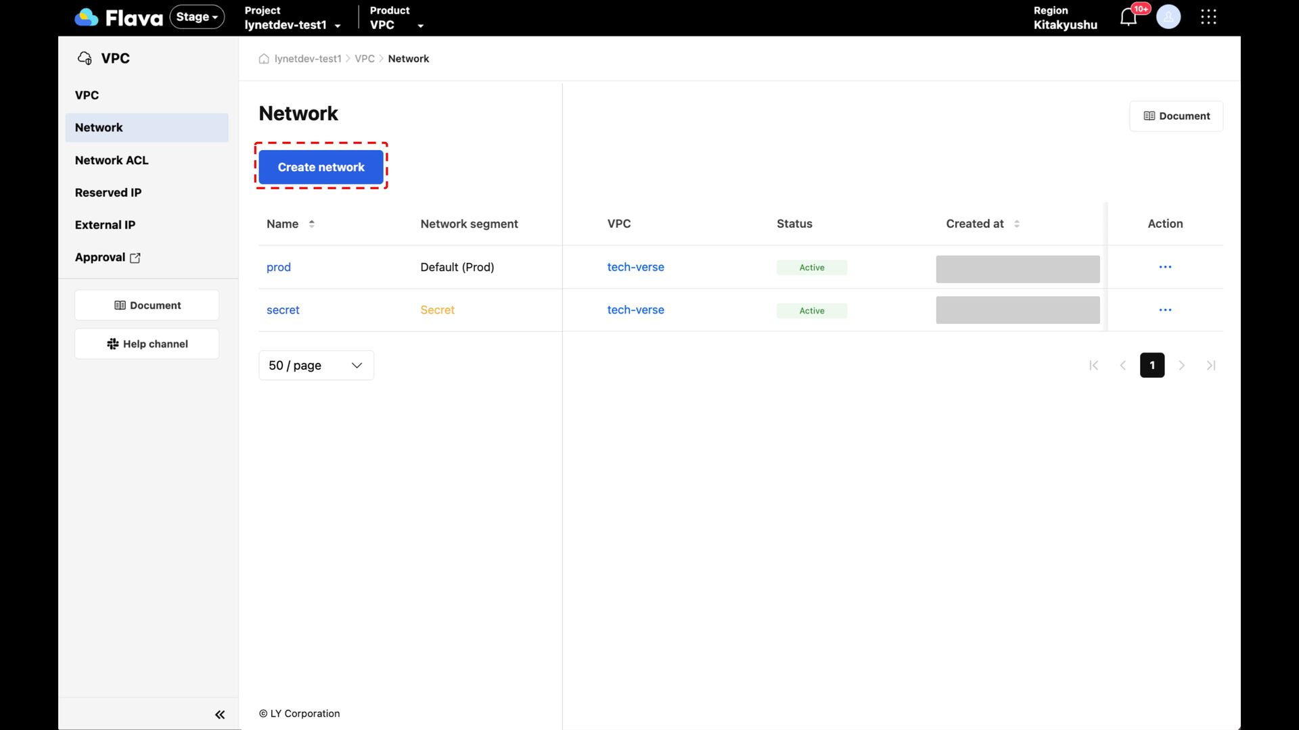This screenshot has height=730, width=1299.
Task: Expand the Project lynetdev-test1 selector
Action: (x=292, y=18)
